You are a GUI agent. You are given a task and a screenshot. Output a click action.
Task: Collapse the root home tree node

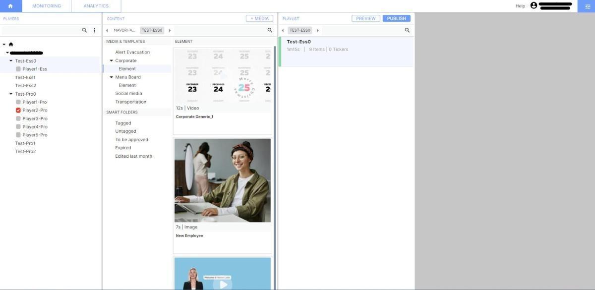4,44
